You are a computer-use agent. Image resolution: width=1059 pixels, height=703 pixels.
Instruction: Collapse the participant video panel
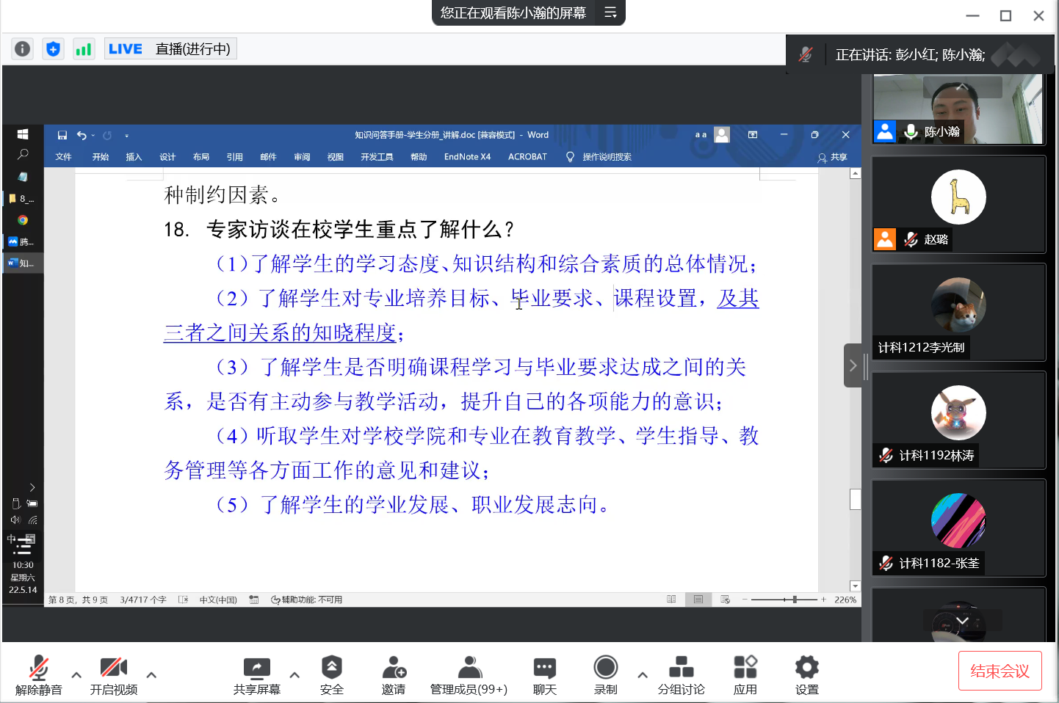coord(853,365)
